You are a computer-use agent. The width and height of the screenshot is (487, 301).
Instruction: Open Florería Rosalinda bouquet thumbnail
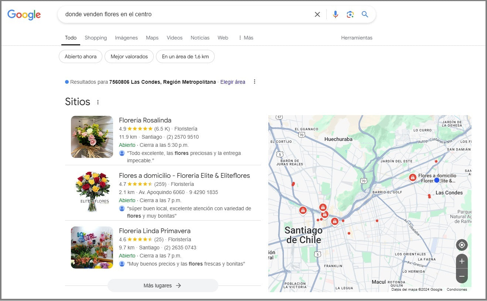point(92,137)
